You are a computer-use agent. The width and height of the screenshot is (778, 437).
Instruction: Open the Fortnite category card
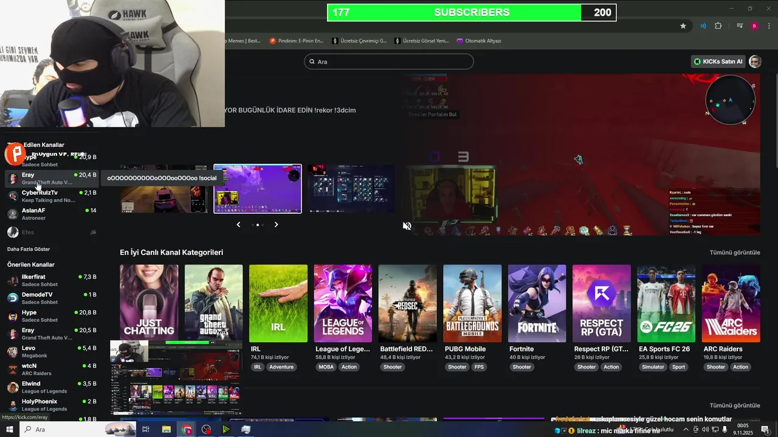point(537,303)
